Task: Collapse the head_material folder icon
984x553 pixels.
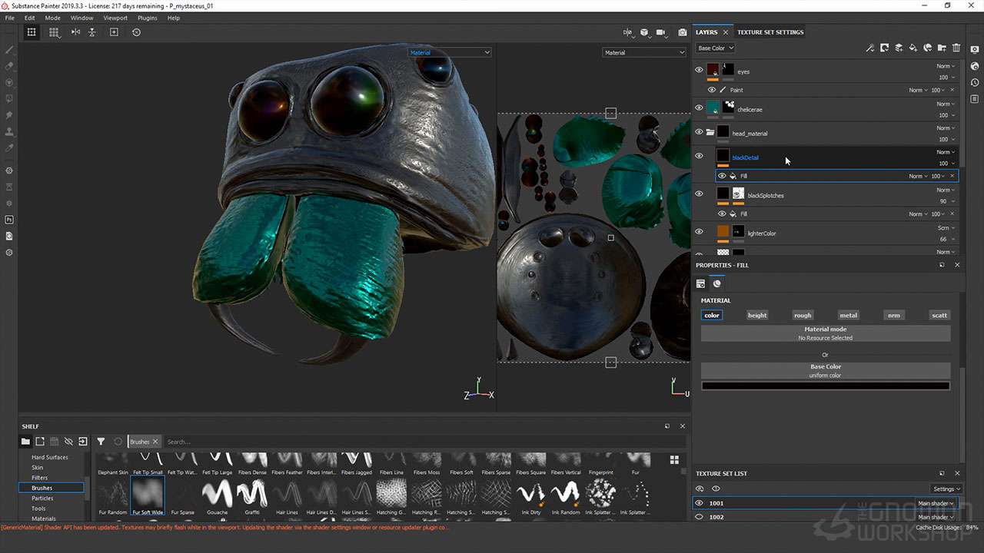Action: tap(710, 132)
